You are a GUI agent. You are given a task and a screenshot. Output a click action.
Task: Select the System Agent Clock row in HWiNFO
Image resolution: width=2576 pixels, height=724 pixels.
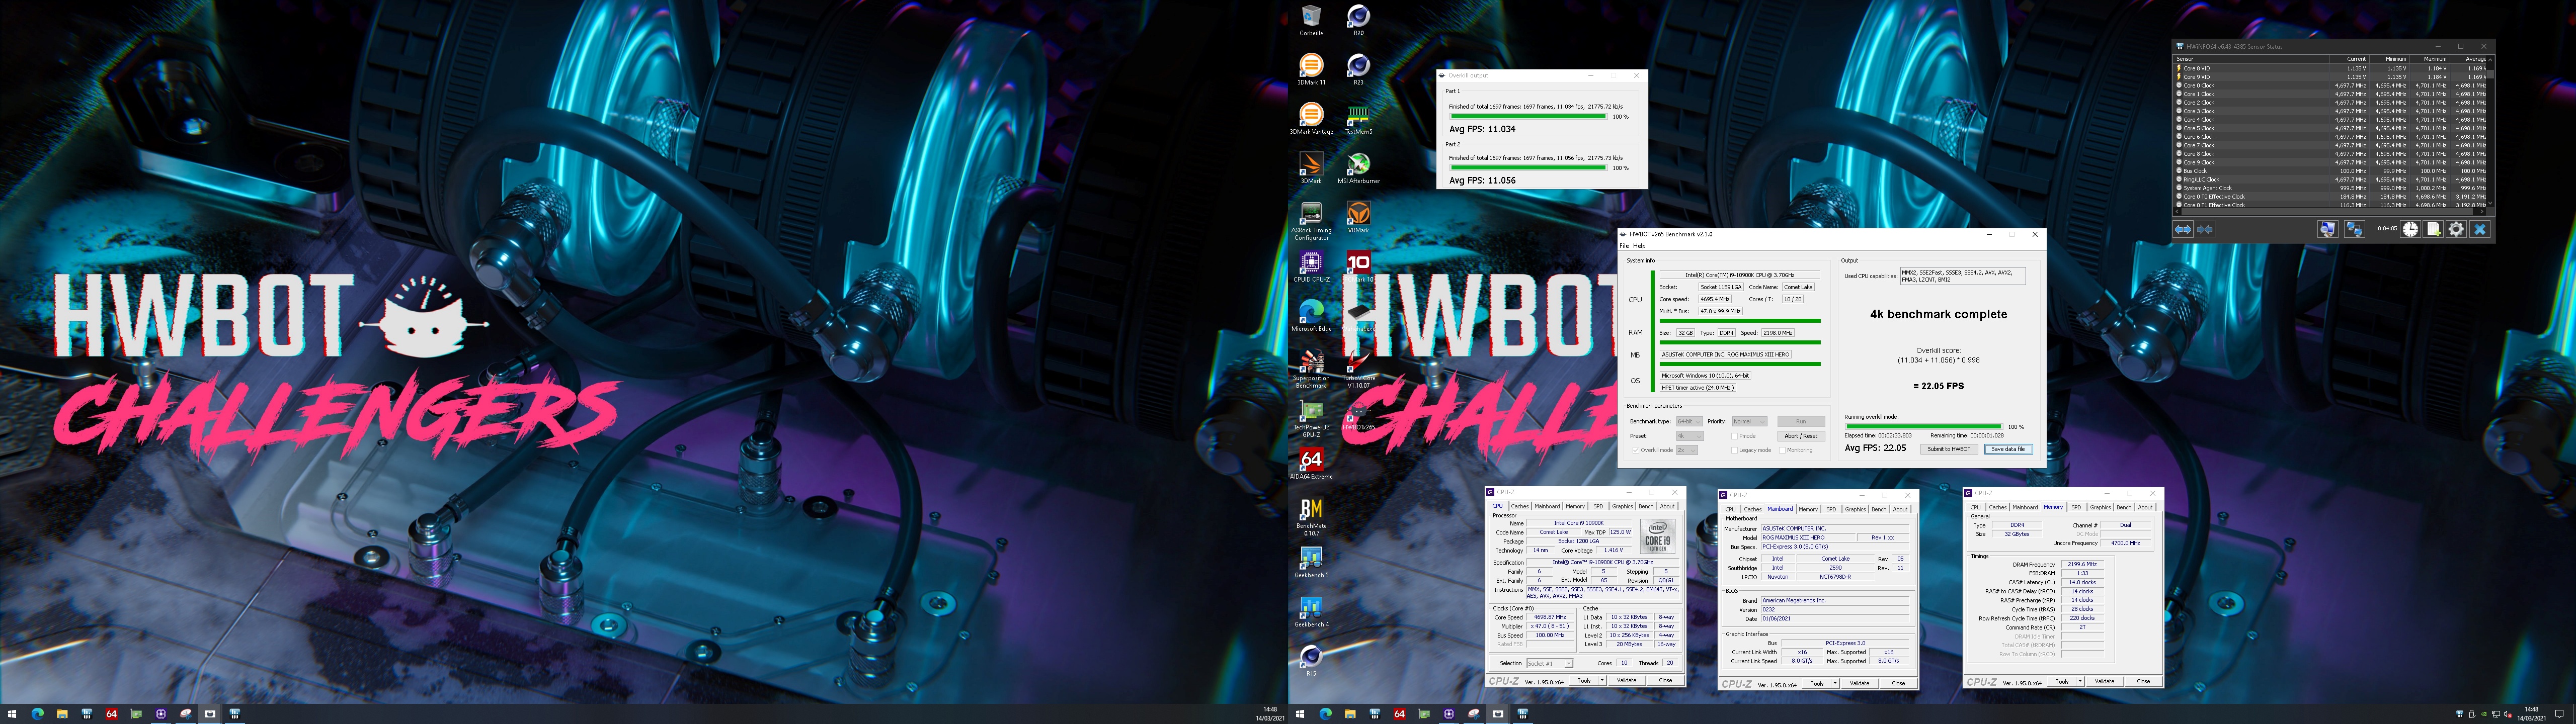coord(2330,188)
